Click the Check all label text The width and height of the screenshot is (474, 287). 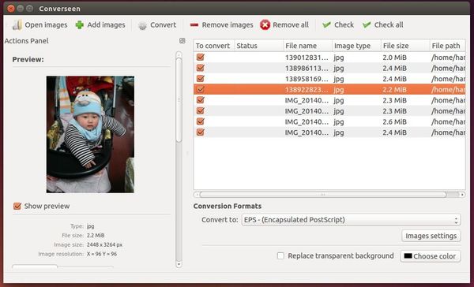389,24
